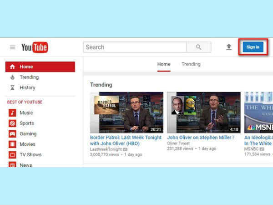This screenshot has height=205, width=273.
Task: Click the 4:18 duration badge
Action: click(x=234, y=129)
